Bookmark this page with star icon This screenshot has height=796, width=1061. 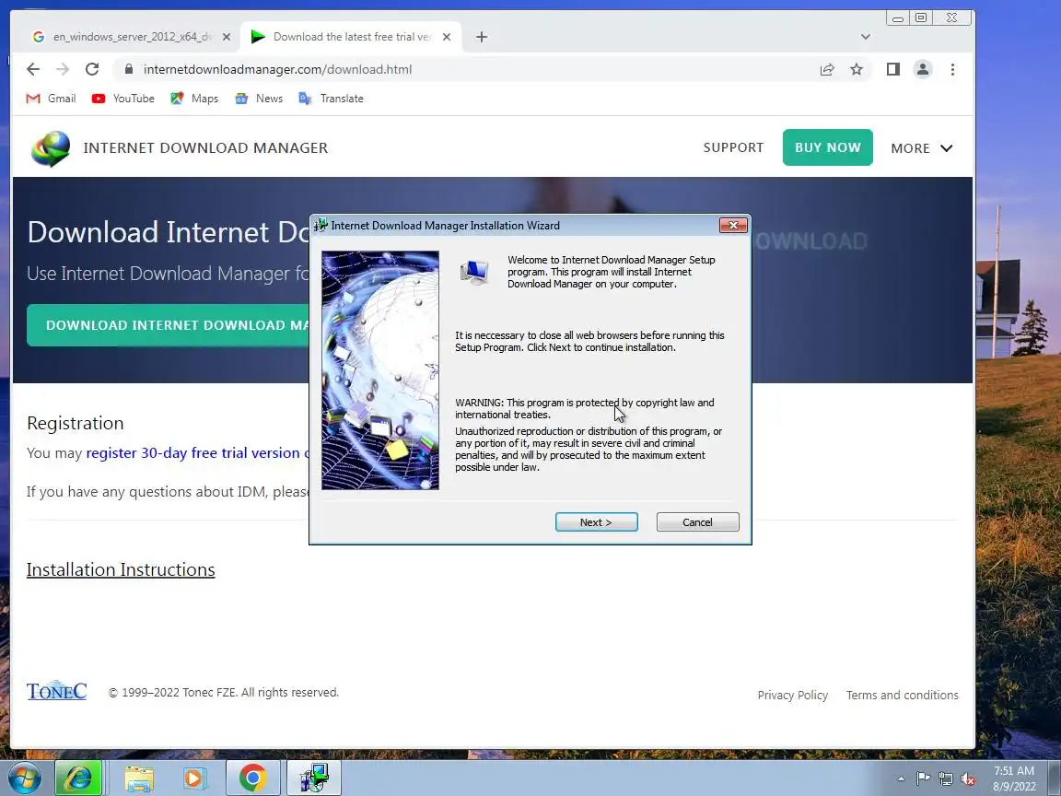[857, 69]
